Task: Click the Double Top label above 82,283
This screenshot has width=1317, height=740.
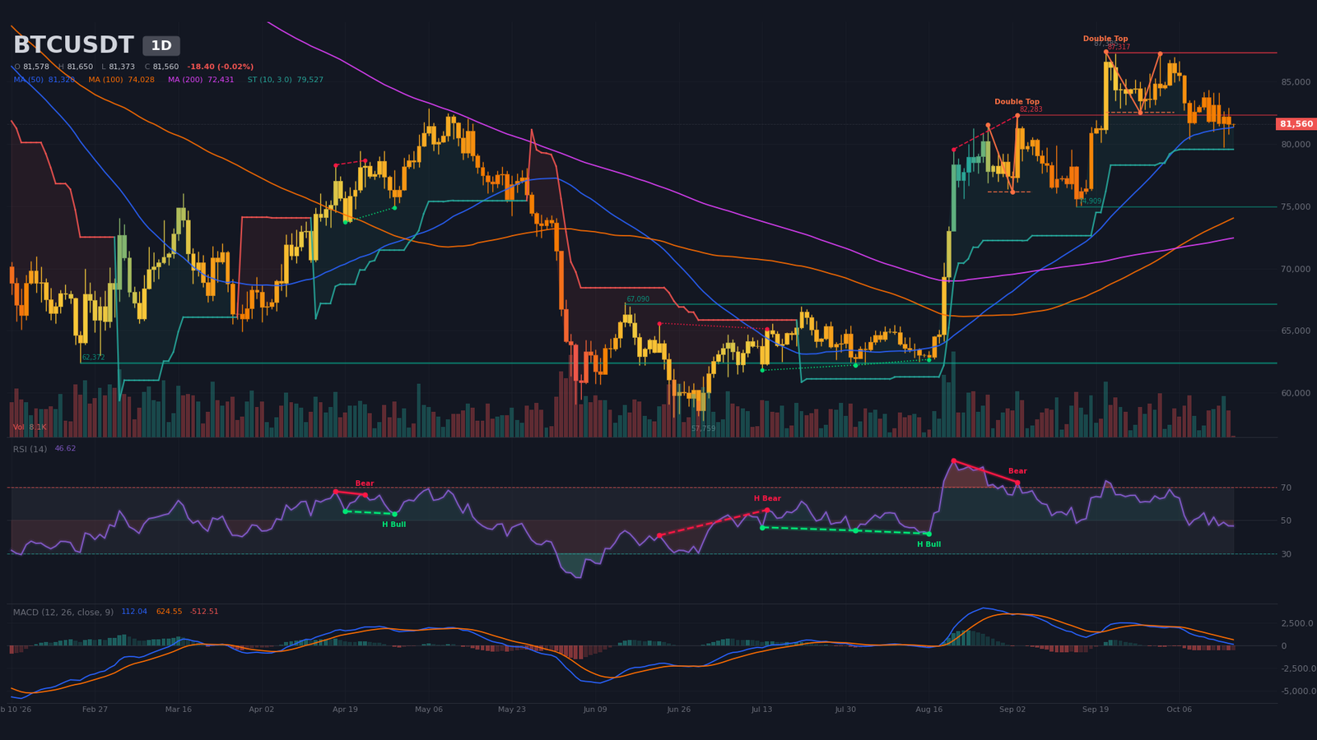Action: pyautogui.click(x=1017, y=102)
